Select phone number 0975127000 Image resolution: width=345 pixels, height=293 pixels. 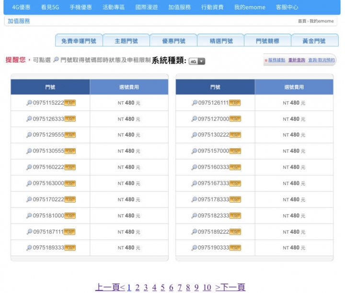[213, 119]
